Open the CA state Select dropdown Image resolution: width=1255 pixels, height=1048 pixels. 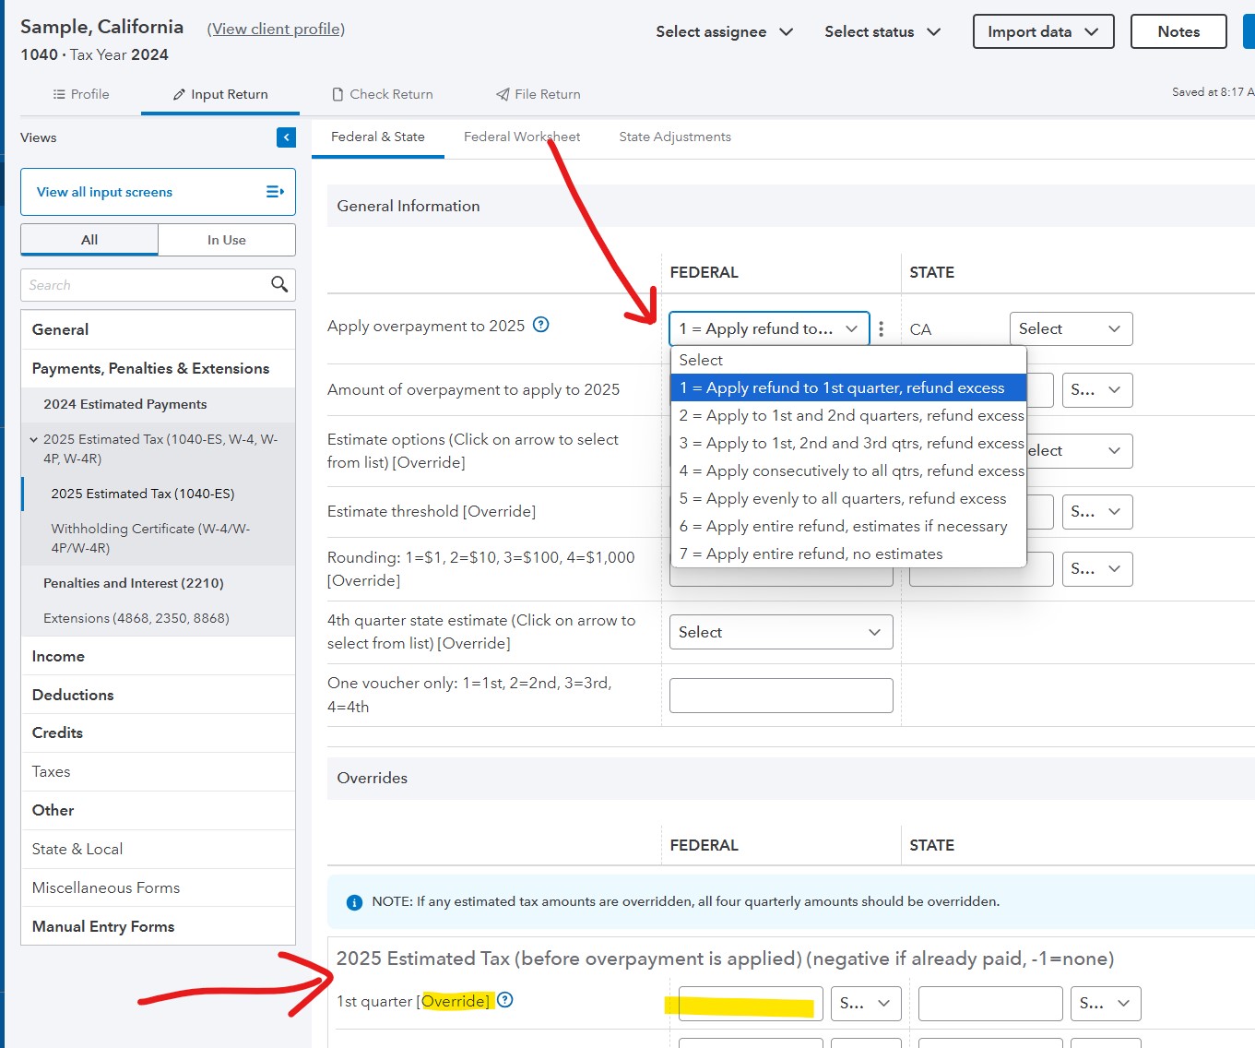[1070, 328]
